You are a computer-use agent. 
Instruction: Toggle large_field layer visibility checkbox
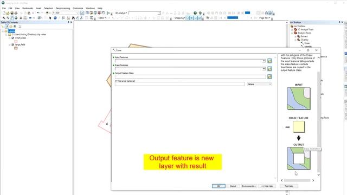click(13, 44)
